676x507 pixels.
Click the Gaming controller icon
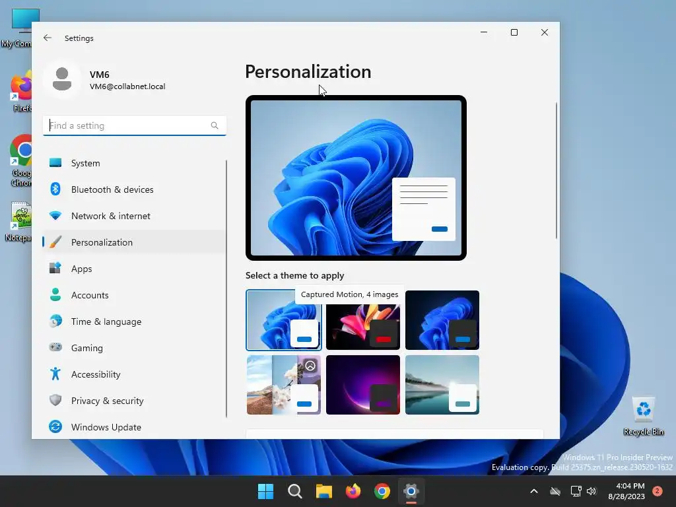click(55, 347)
